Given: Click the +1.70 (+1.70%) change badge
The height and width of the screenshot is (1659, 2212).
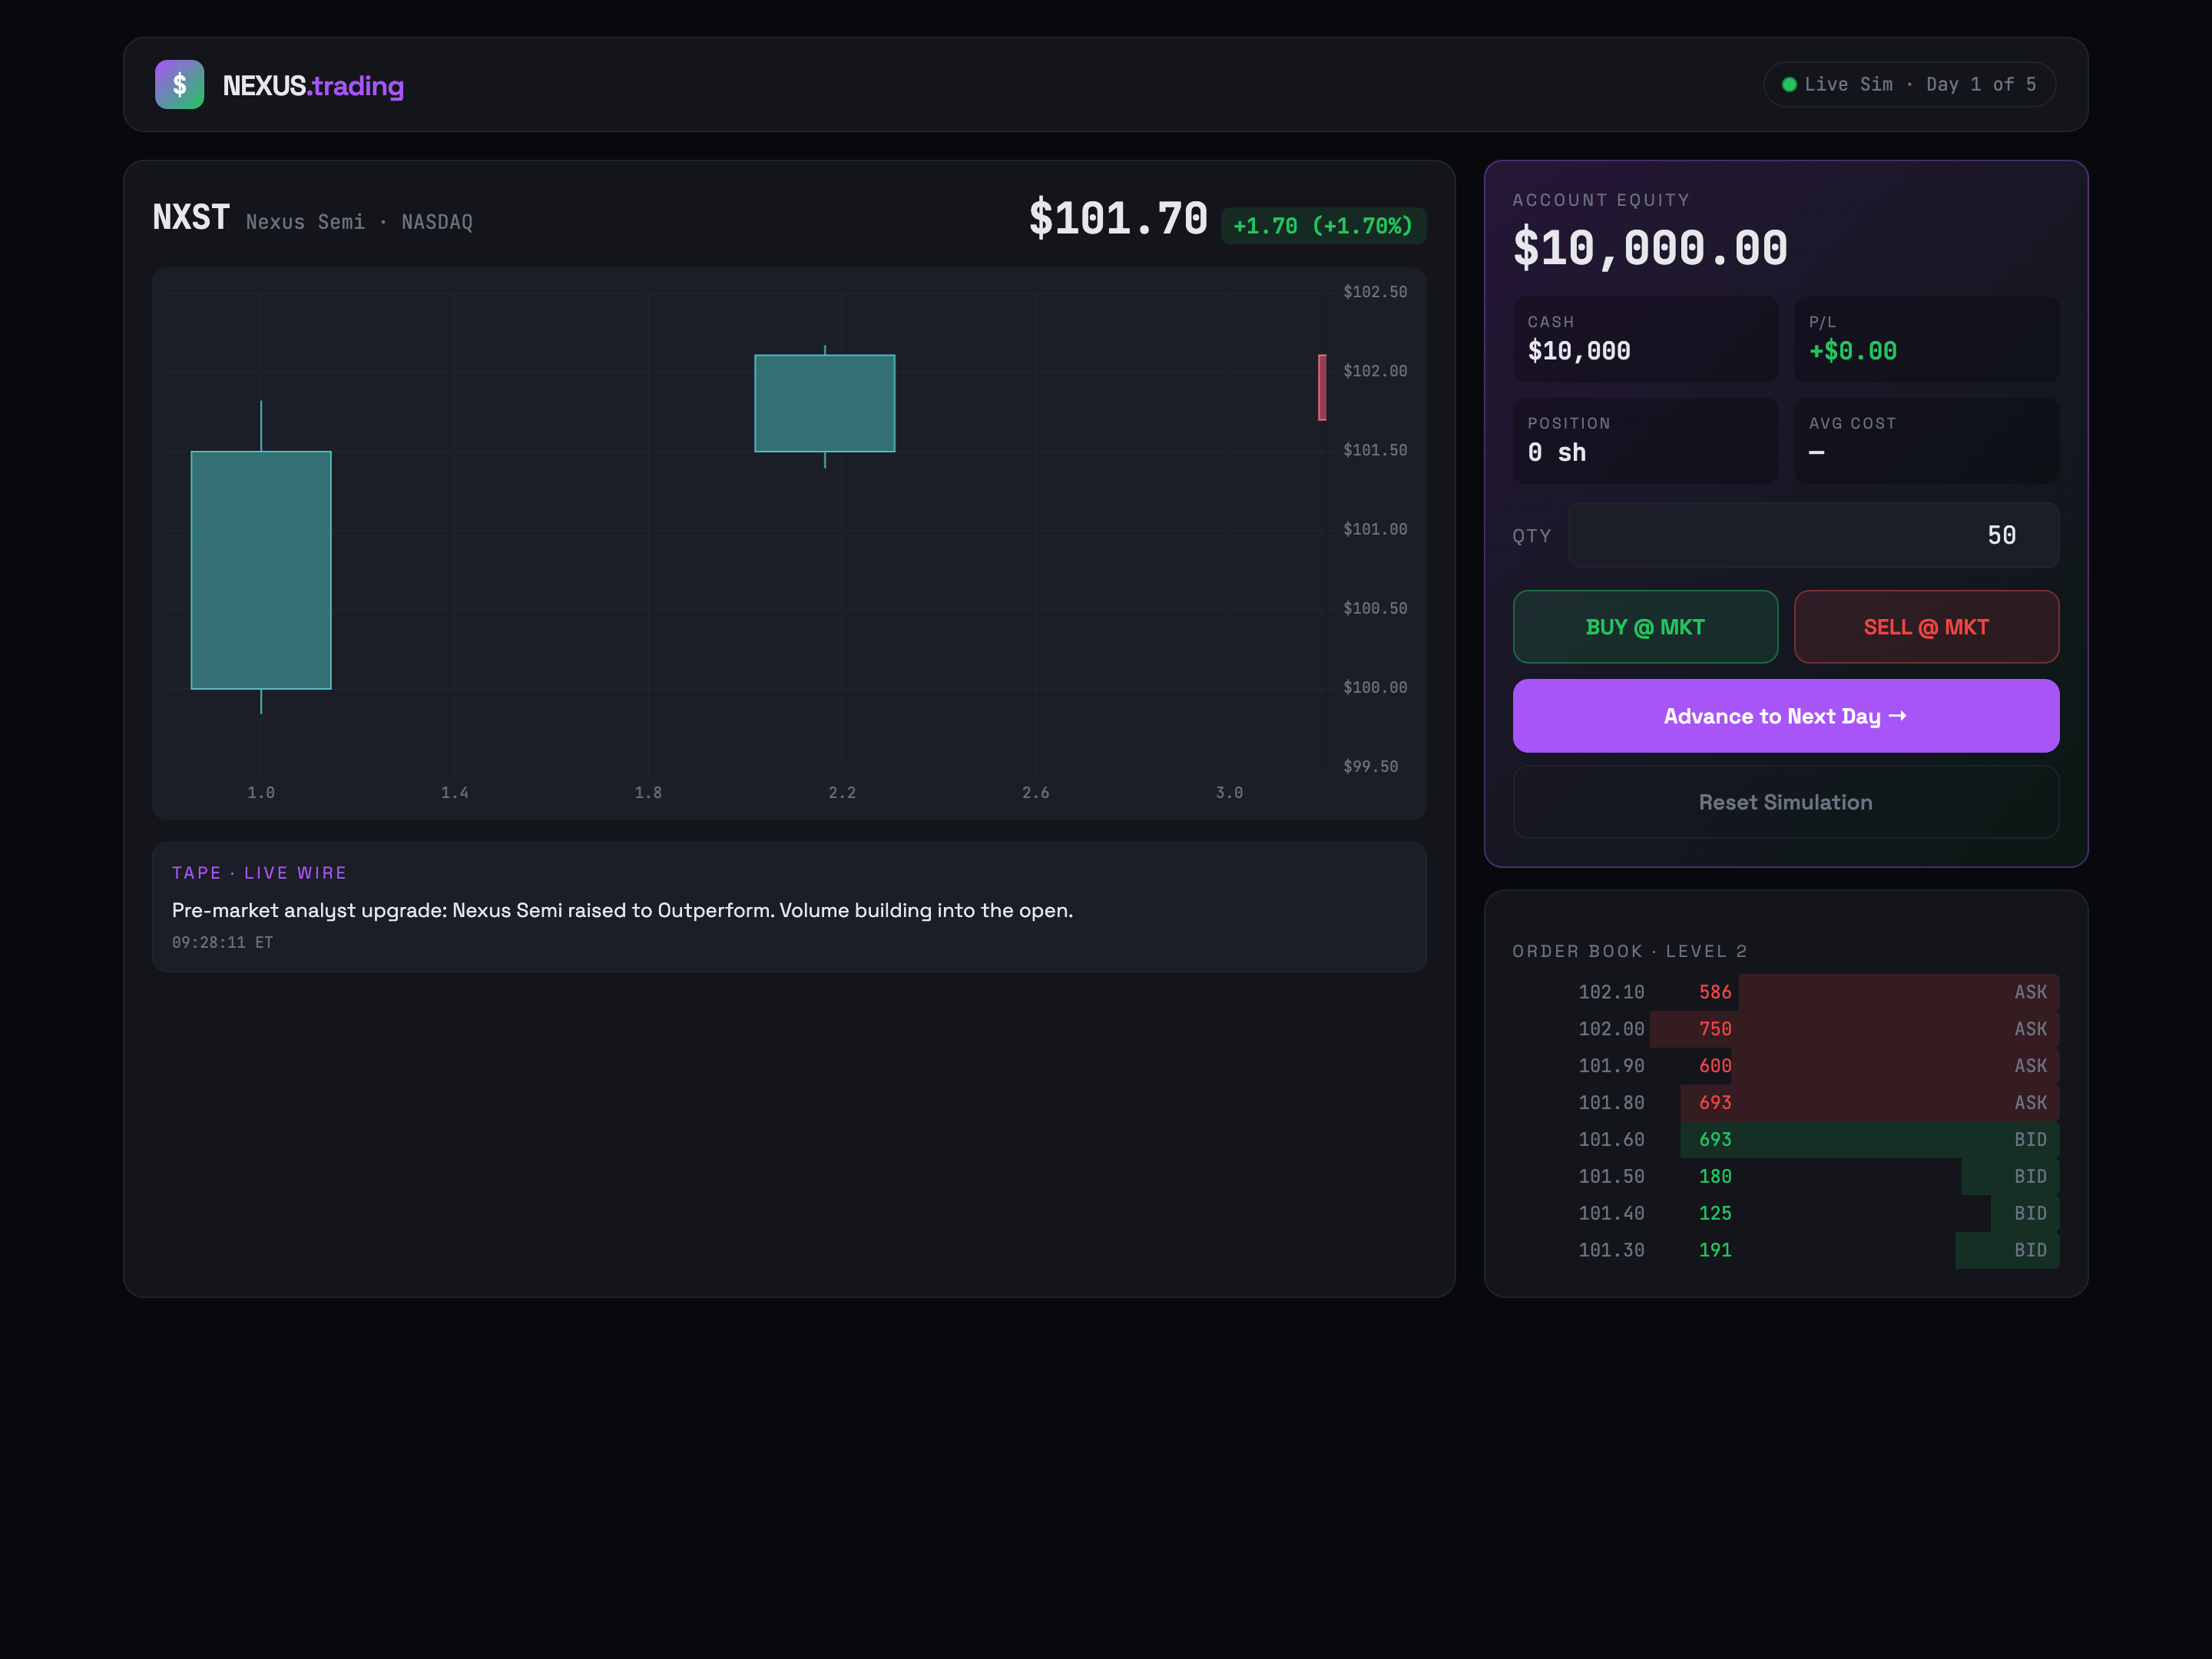Looking at the screenshot, I should point(1323,226).
